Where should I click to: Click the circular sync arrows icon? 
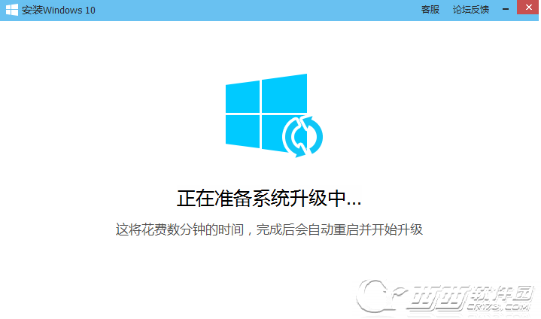coord(302,137)
